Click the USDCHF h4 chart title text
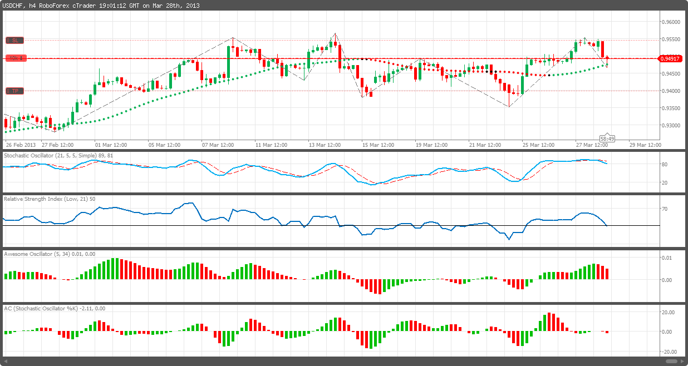 coord(102,6)
